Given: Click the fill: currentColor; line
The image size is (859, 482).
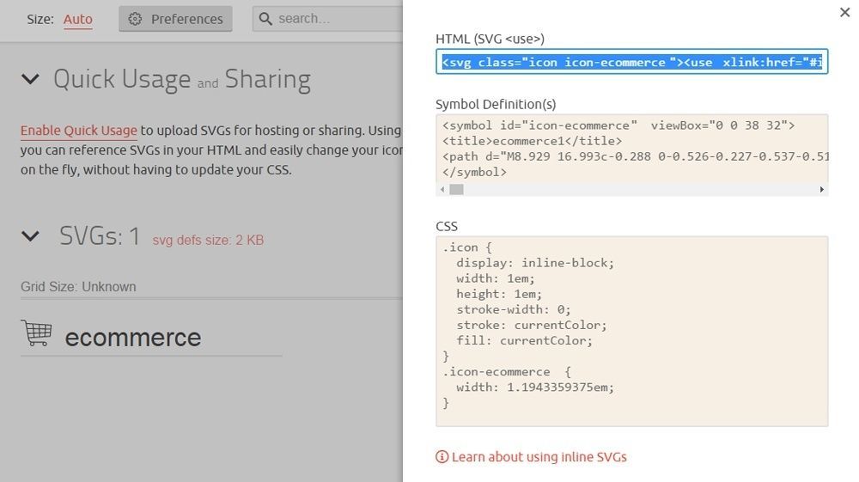Looking at the screenshot, I should click(524, 341).
